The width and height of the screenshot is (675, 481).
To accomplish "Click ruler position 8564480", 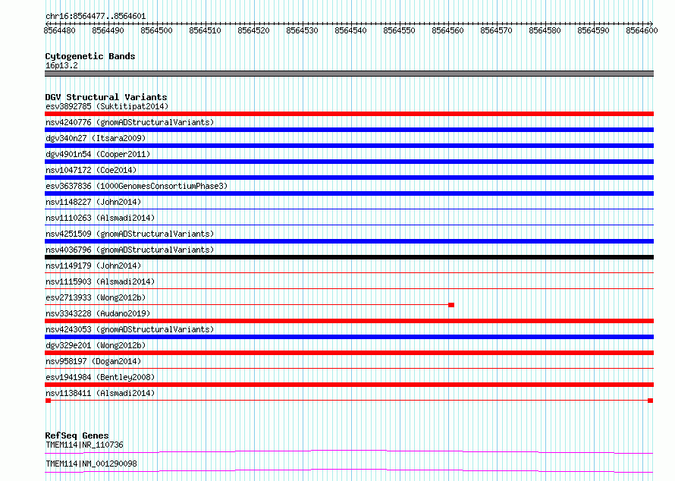I will [59, 30].
